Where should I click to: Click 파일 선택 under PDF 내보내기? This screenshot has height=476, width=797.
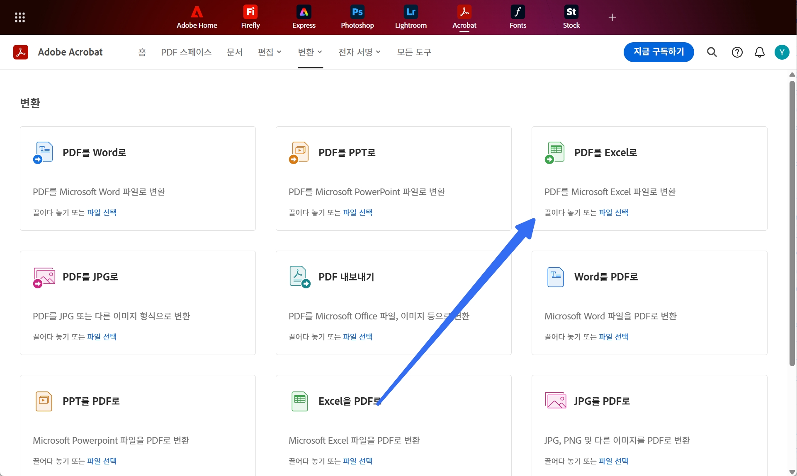click(358, 337)
